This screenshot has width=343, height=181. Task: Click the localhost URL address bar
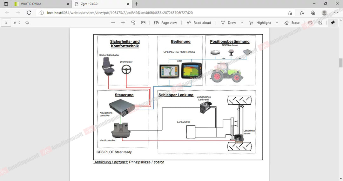[x=120, y=13]
